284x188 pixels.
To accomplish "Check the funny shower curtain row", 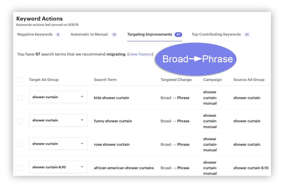I will pos(20,121).
